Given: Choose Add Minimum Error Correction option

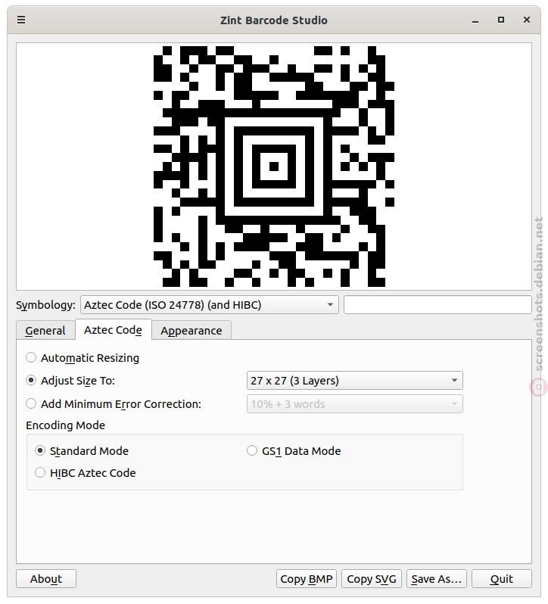Looking at the screenshot, I should [x=114, y=404].
